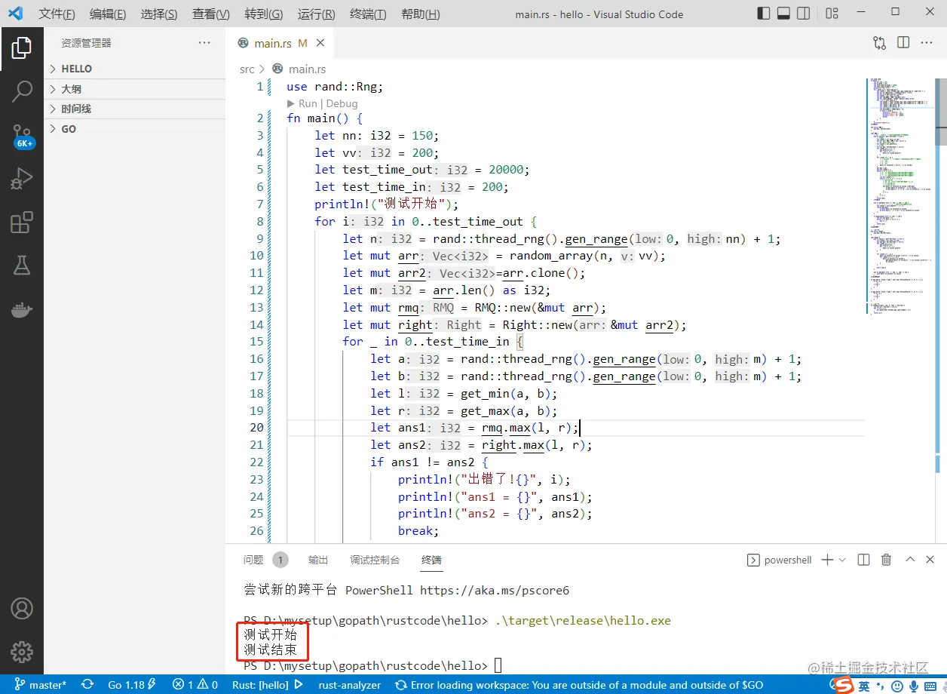
Task: Open the Extensions view
Action: pyautogui.click(x=22, y=223)
